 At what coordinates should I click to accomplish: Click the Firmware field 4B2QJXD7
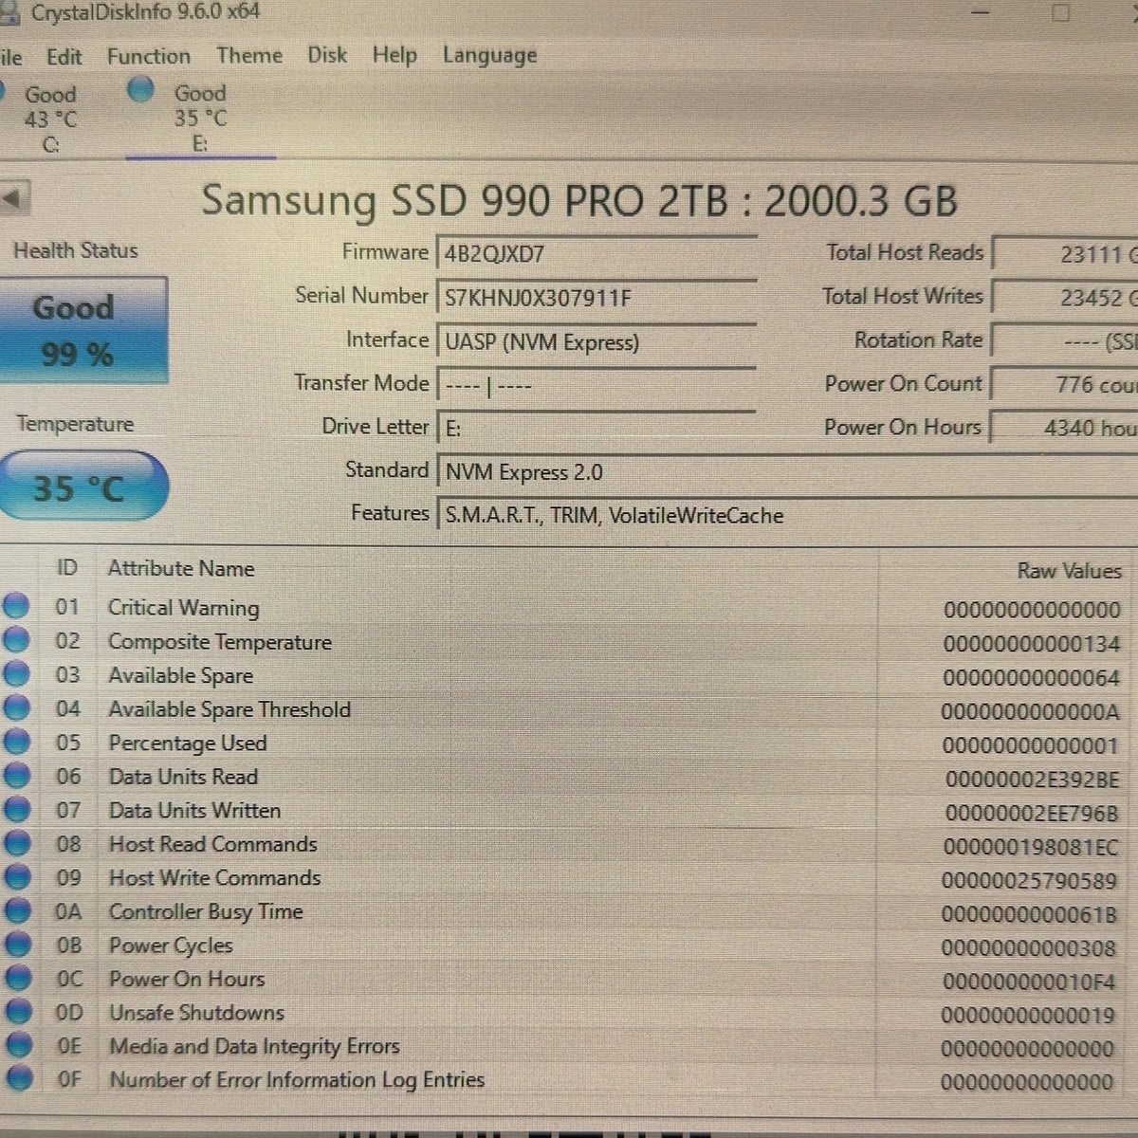coord(596,254)
